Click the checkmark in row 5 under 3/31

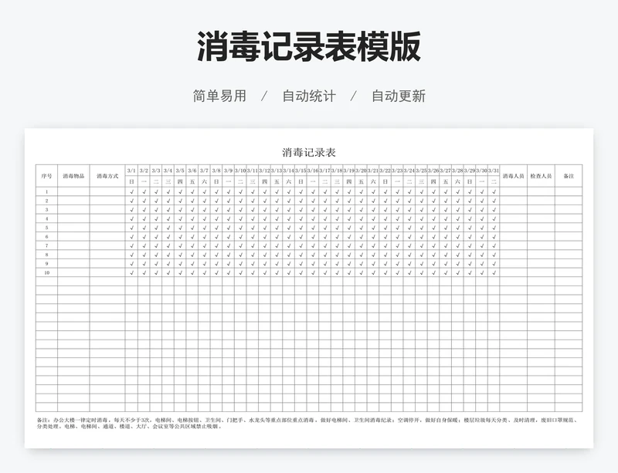pos(494,228)
